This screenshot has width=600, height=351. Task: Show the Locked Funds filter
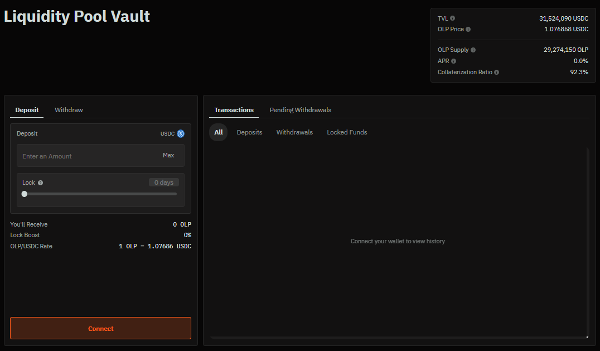[347, 132]
